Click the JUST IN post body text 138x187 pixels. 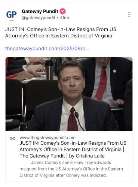point(61,33)
